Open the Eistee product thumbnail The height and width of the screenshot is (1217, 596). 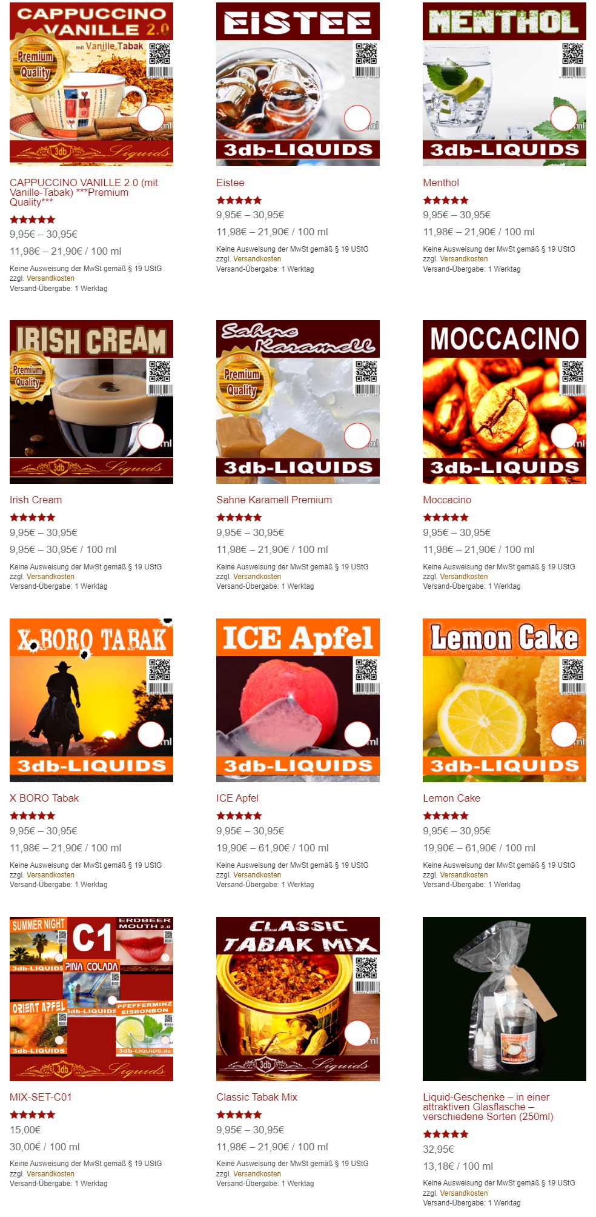(298, 84)
